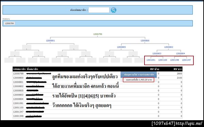Image resolution: width=204 pixels, height=127 pixels.
Task: Select history entry 12000799
Action: click(9, 23)
